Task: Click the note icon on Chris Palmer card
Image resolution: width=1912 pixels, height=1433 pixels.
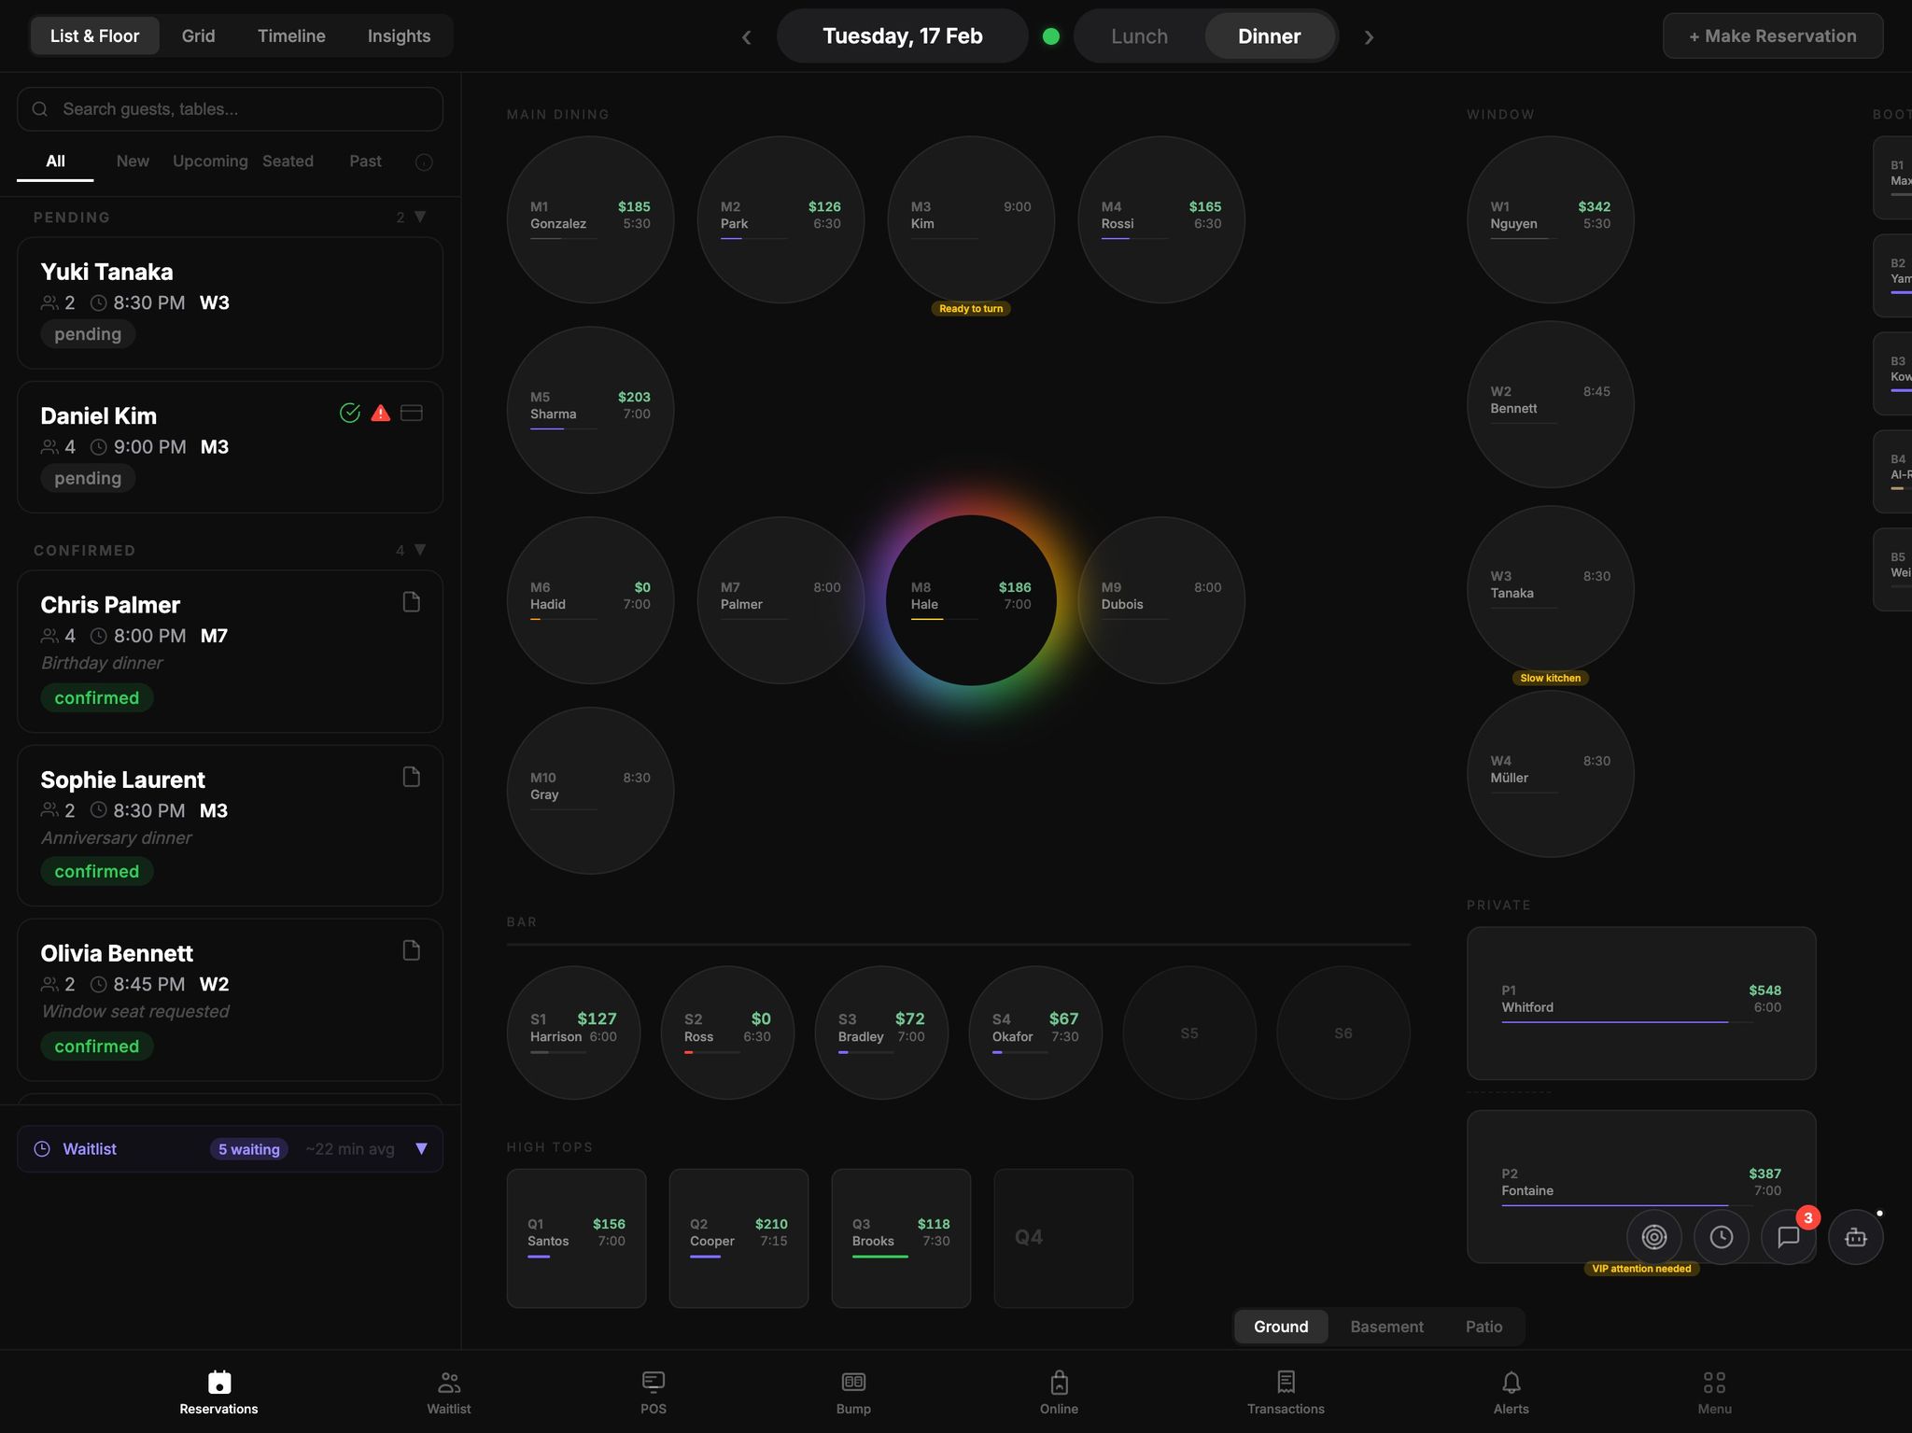Action: 411,602
